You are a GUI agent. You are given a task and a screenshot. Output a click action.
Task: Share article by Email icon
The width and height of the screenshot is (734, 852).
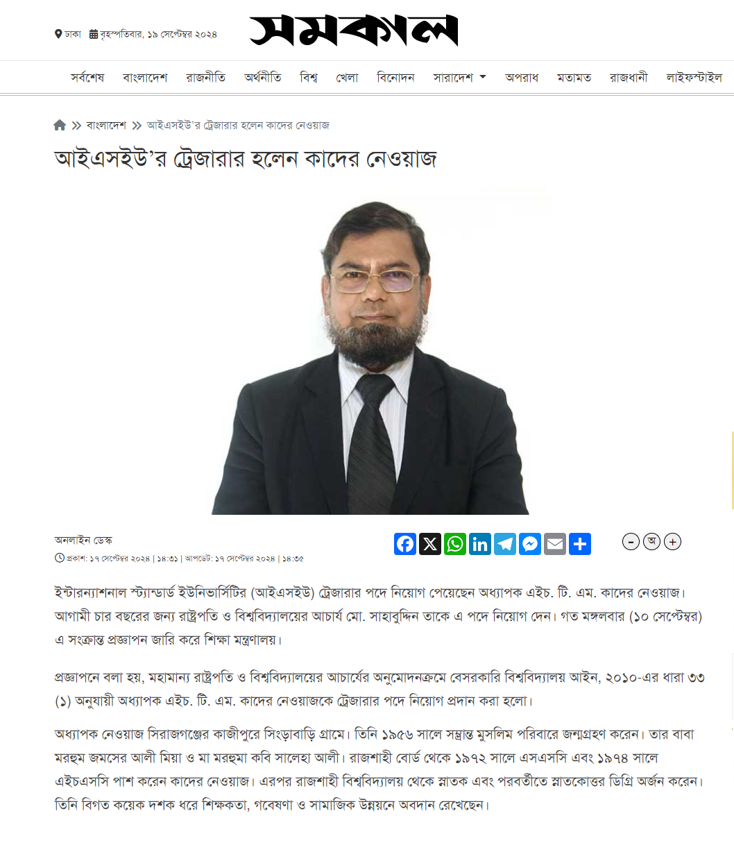pos(555,544)
